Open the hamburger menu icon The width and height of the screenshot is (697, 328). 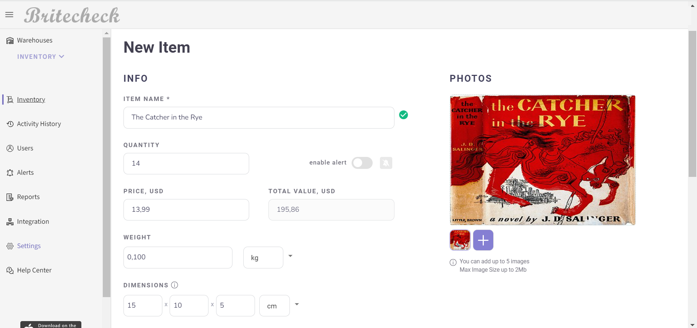point(9,15)
